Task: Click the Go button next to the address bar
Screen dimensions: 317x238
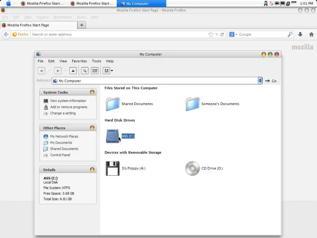Action: [271, 81]
